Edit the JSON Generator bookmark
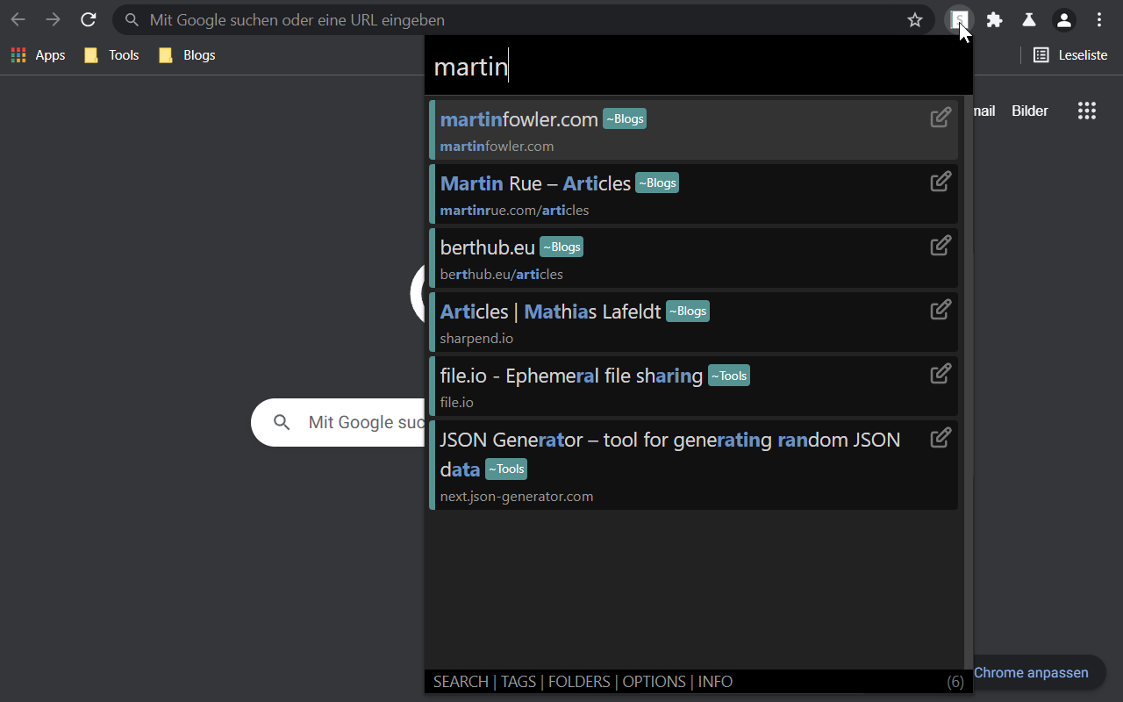 941,438
